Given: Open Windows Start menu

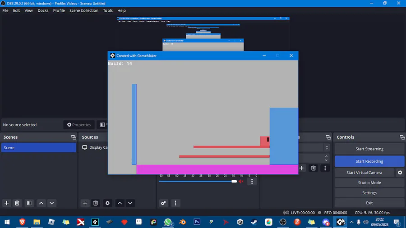Looking at the screenshot, I should (7, 222).
